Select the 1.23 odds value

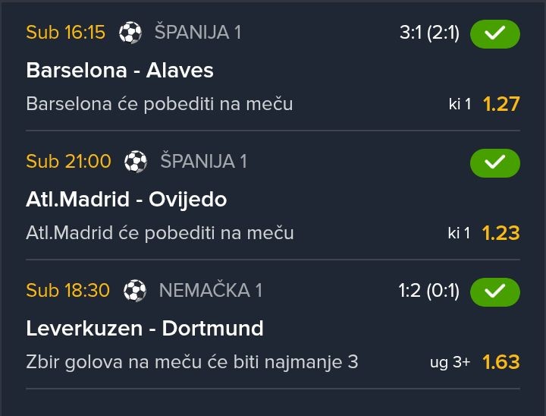tap(501, 233)
